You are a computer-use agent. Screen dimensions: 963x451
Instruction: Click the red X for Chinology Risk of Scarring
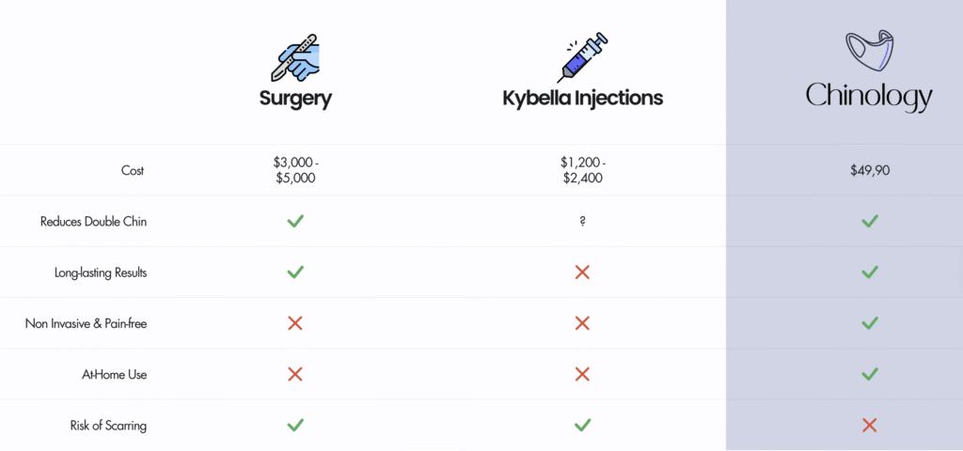click(x=869, y=425)
